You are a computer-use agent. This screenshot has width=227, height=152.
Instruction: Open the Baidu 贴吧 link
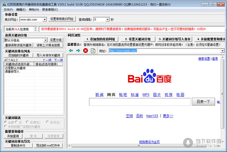[x=123, y=95]
